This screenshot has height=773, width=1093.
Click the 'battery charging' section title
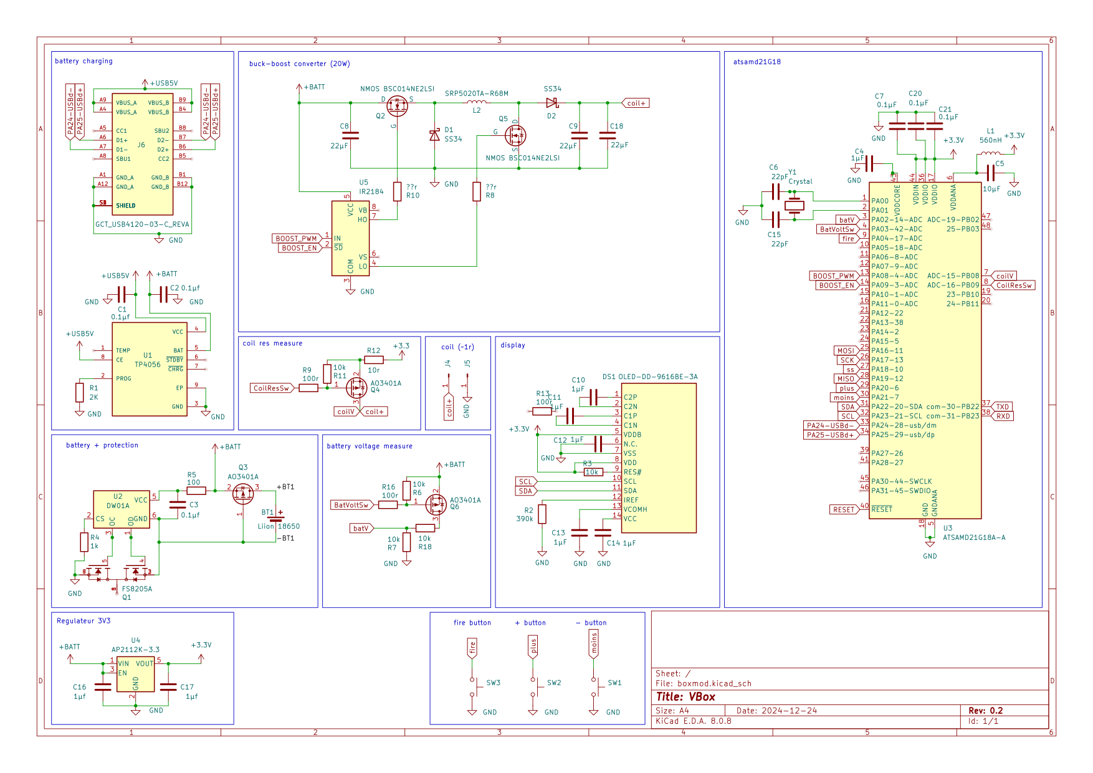(84, 61)
